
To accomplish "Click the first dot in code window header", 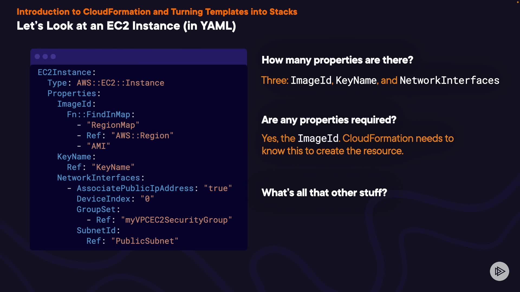I will (37, 57).
